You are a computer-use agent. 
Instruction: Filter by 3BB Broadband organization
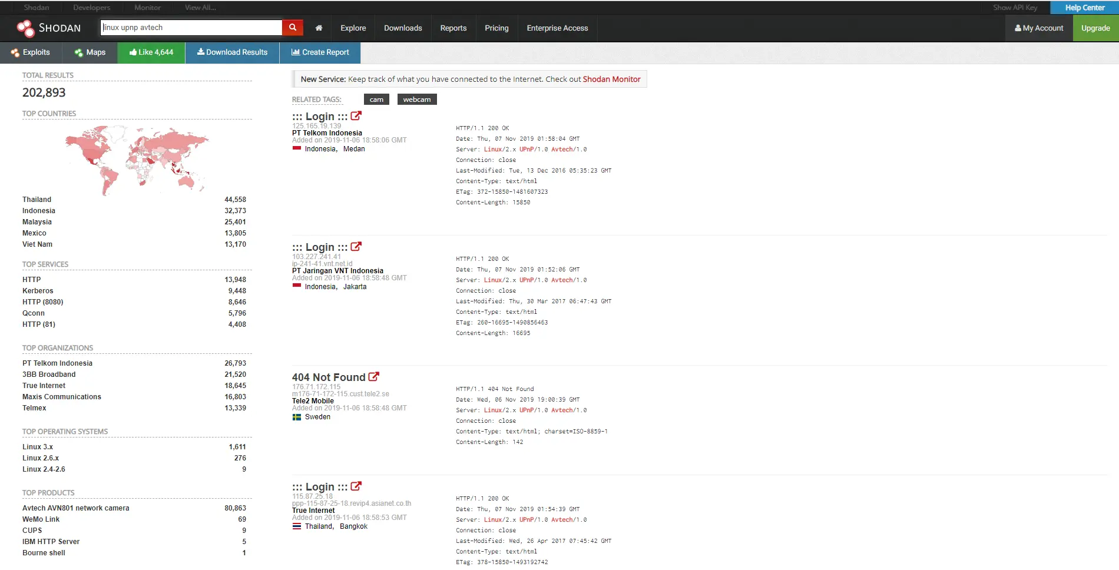pyautogui.click(x=49, y=375)
